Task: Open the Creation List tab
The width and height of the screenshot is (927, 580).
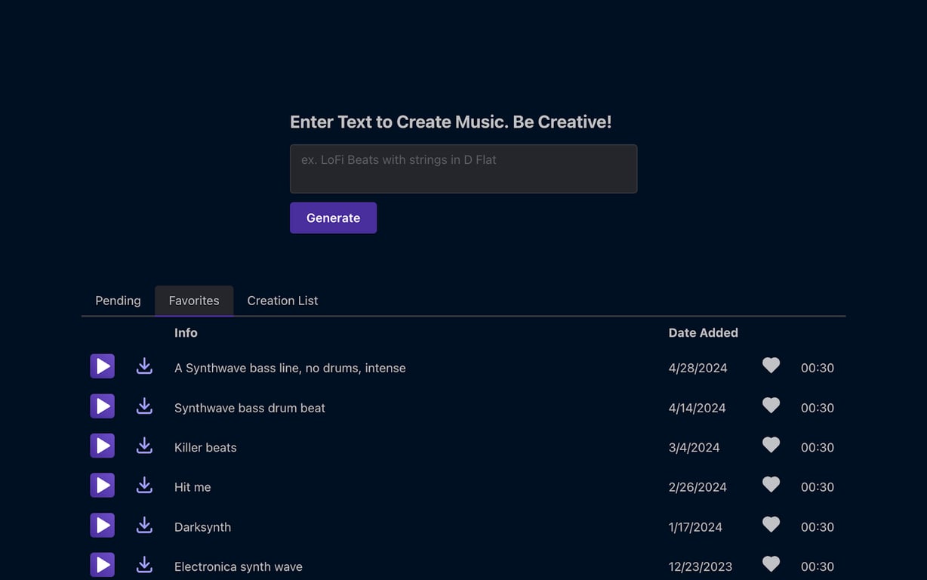Action: point(282,300)
